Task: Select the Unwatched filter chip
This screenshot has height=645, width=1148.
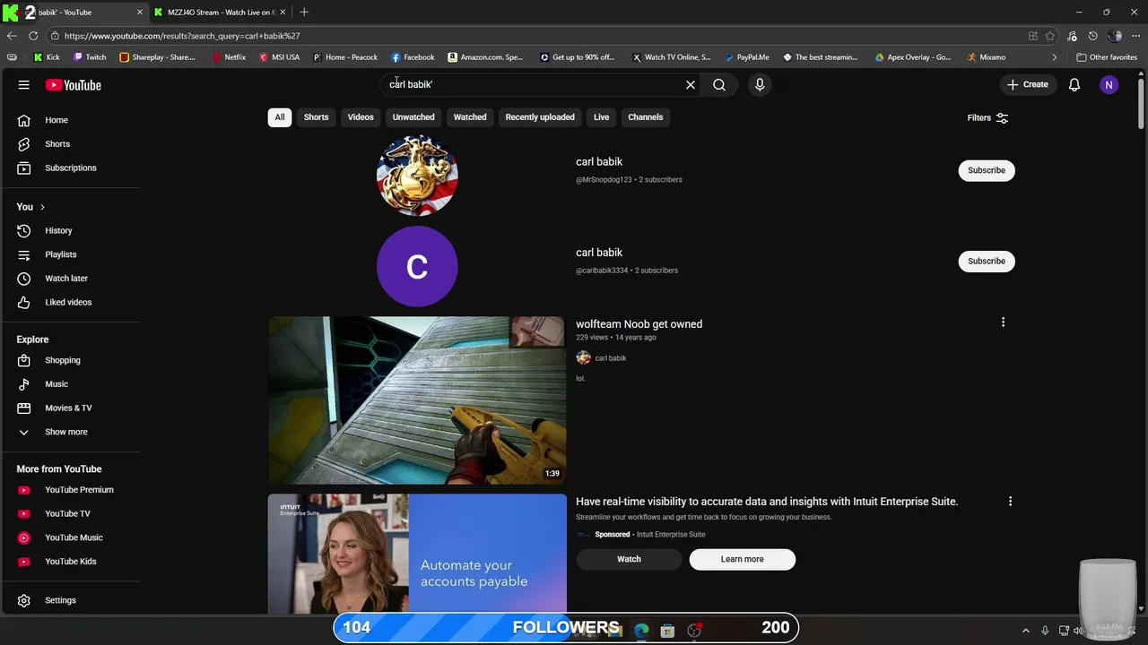Action: (413, 117)
